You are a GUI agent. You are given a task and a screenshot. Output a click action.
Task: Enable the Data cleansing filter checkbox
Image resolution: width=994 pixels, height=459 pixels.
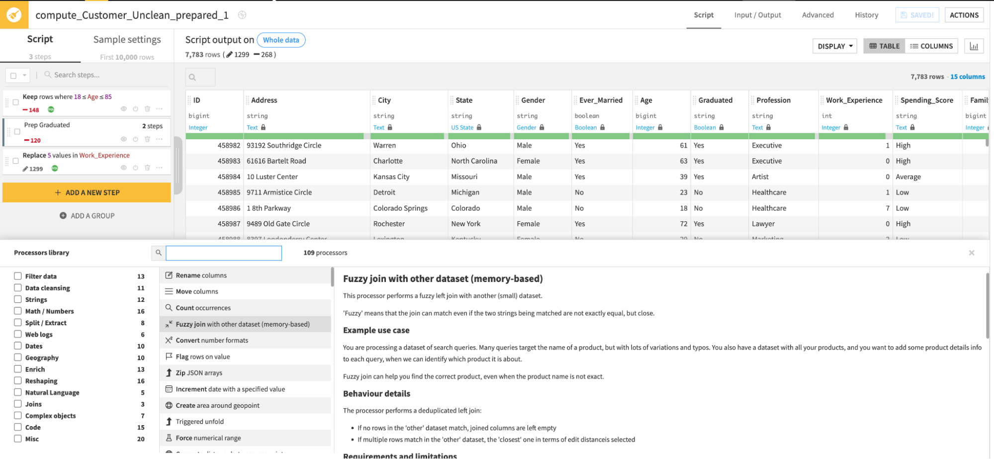pyautogui.click(x=17, y=287)
